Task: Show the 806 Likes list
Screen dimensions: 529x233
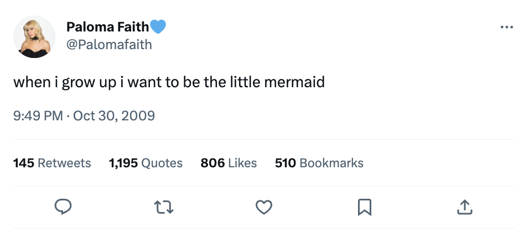Action: [229, 163]
